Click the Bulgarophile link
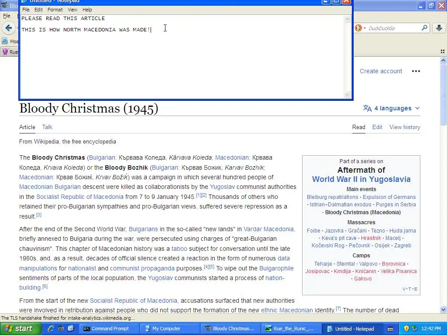The image size is (447, 335). [x=276, y=268]
